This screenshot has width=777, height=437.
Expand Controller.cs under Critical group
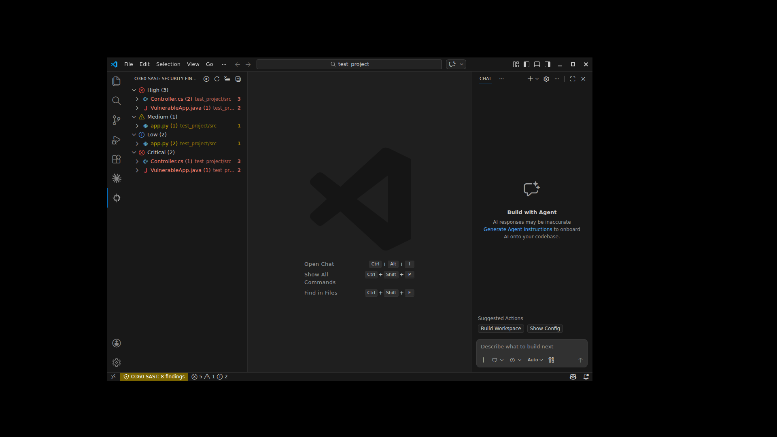click(x=137, y=161)
